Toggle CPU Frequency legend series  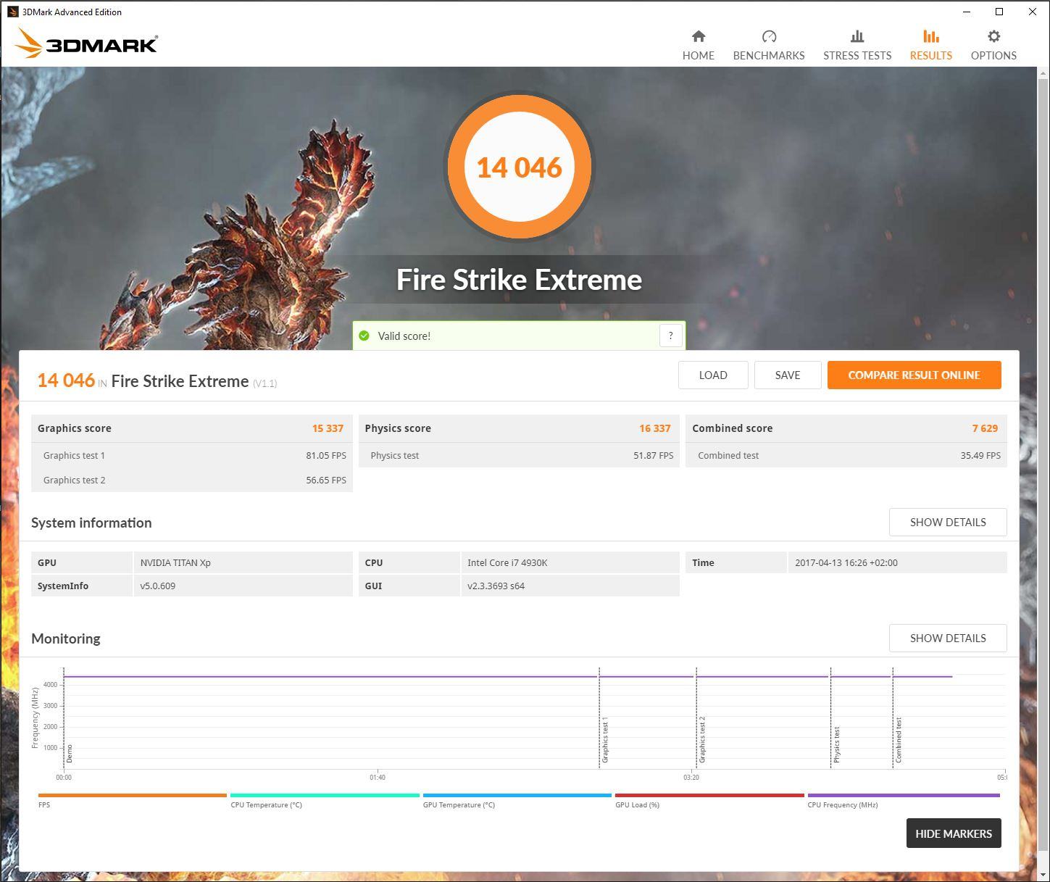904,800
